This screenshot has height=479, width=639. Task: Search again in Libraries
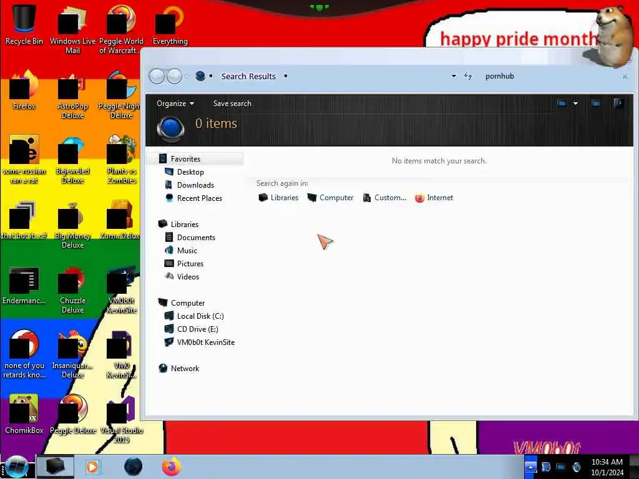(x=278, y=198)
